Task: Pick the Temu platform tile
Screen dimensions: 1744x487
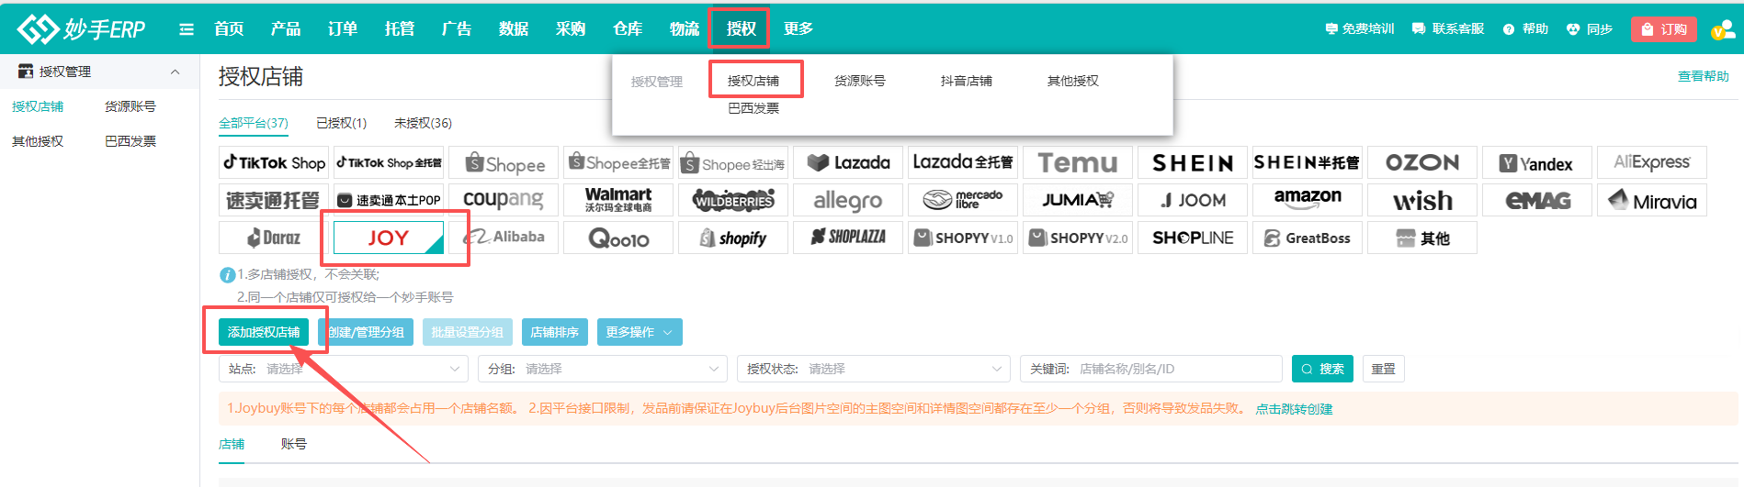Action: tap(1078, 163)
